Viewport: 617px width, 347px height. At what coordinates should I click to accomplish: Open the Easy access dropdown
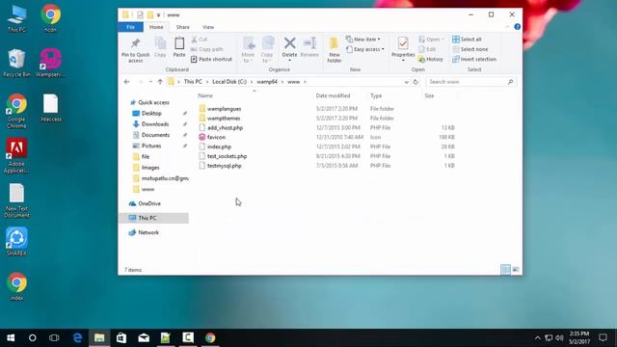[x=364, y=49]
